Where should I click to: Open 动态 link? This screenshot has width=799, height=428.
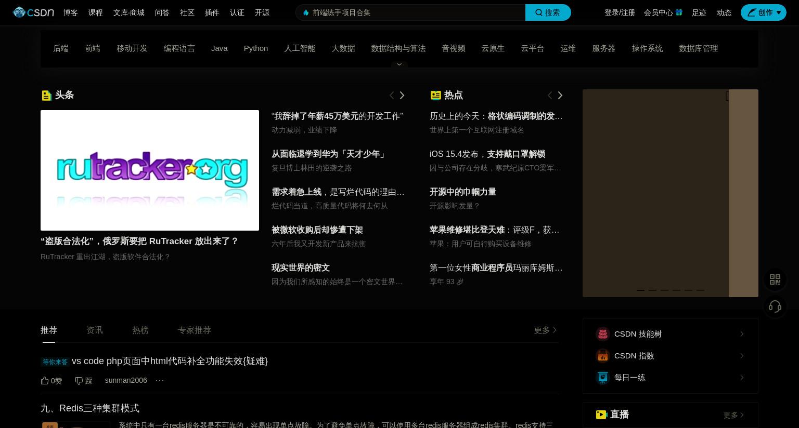(x=724, y=12)
